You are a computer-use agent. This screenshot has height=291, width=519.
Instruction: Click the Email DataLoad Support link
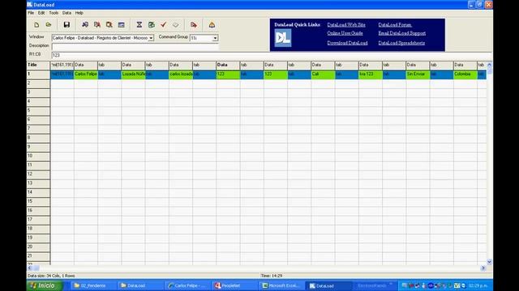402,33
